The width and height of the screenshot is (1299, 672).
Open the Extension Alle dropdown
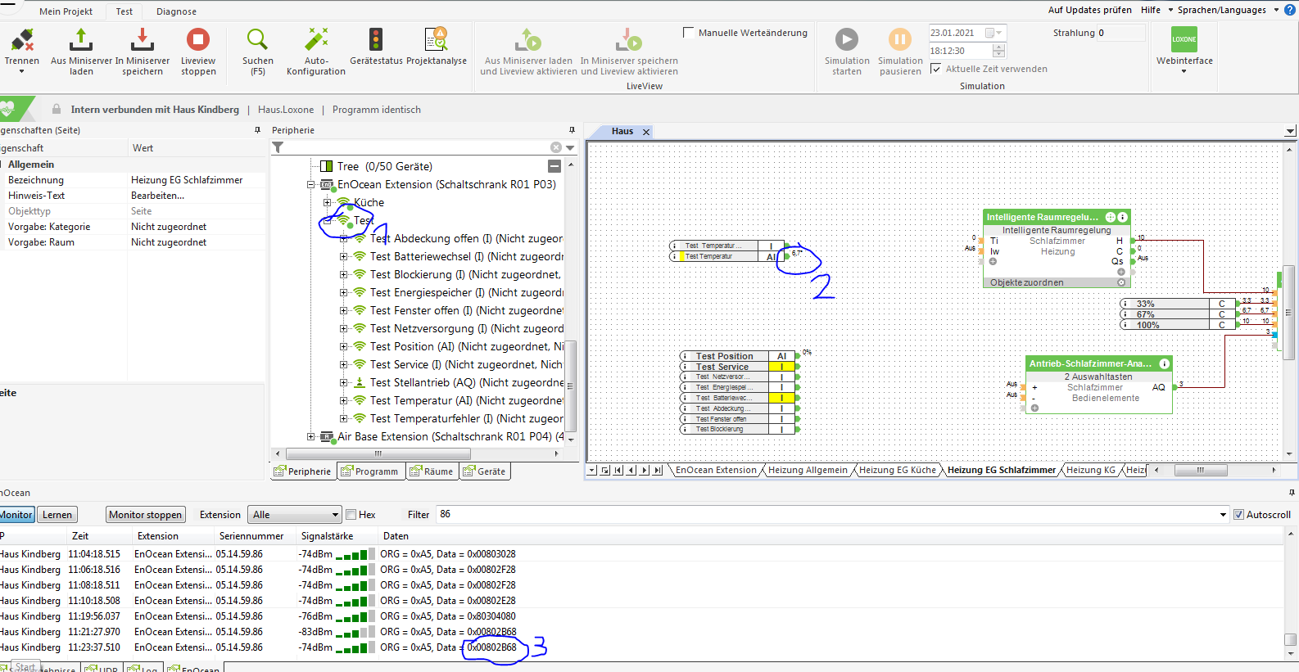(296, 515)
